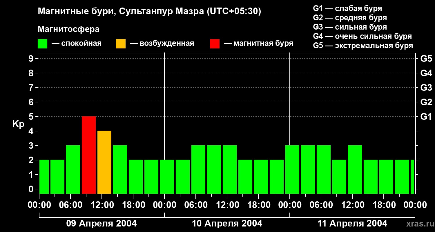Click the '— магнитная буря' legend label
Image resolution: width=435 pixels, height=232 pixels.
coord(259,43)
